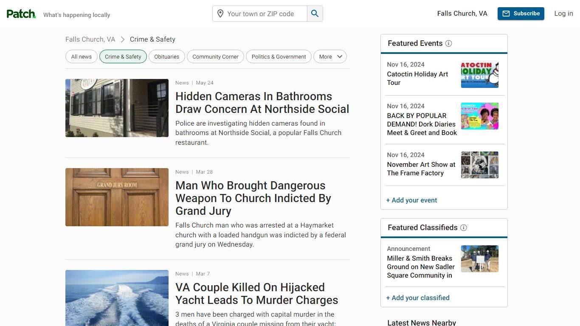Switch to Community Corner filter
Viewport: 580px width, 326px height.
pos(216,56)
